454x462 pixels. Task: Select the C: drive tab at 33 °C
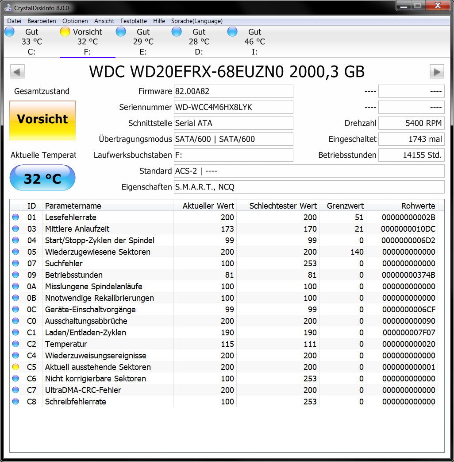click(31, 42)
